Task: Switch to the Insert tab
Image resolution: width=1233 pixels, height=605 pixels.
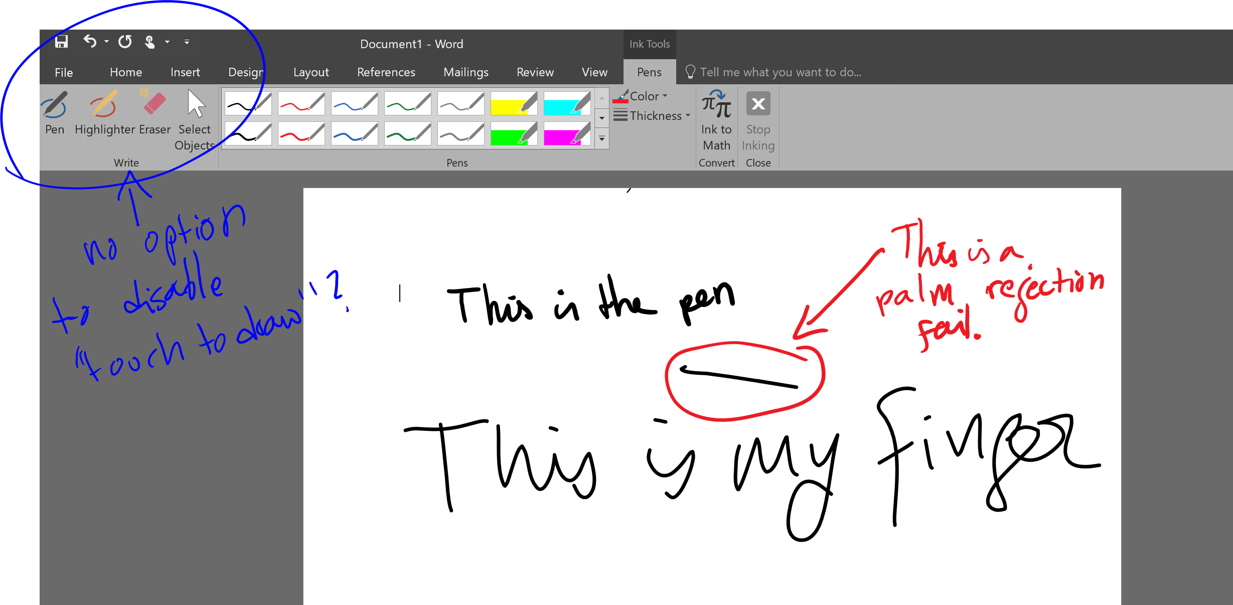Action: coord(185,72)
